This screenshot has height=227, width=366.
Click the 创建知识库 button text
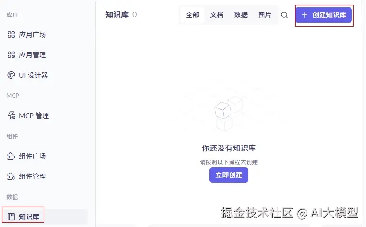pos(329,15)
